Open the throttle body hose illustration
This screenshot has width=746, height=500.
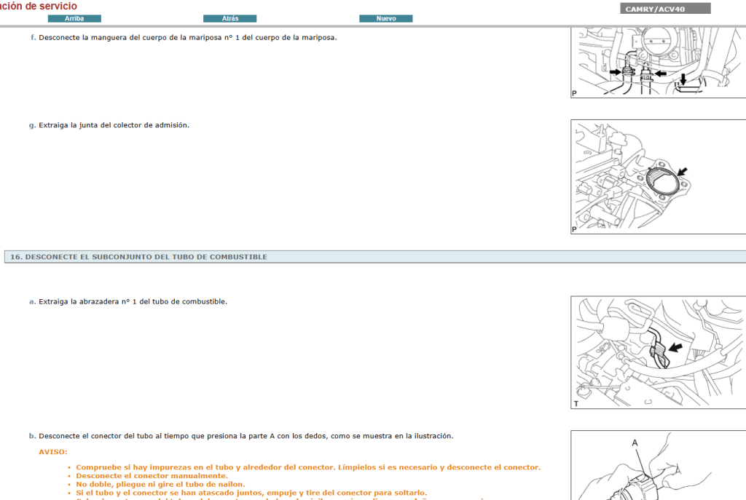click(656, 62)
